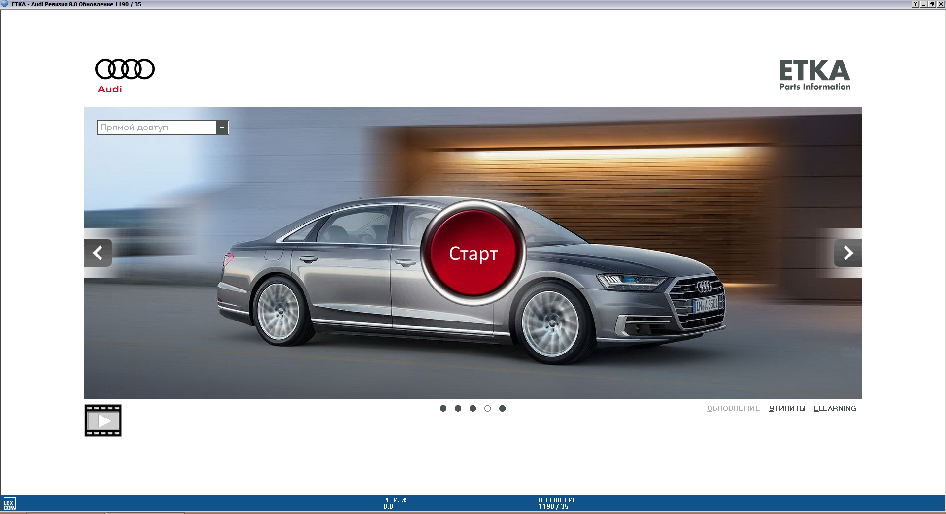Image resolution: width=946 pixels, height=514 pixels.
Task: Open the film strip video player icon
Action: 103,420
